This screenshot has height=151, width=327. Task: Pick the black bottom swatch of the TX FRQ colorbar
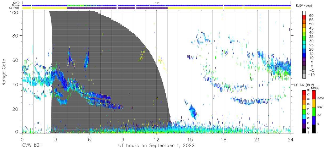[304, 131]
